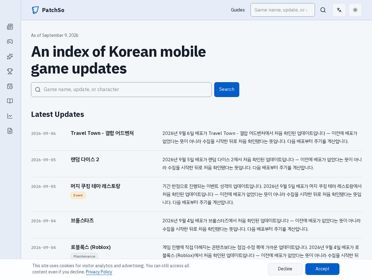Click the Latest Updates heading
The width and height of the screenshot is (372, 279).
point(58,114)
